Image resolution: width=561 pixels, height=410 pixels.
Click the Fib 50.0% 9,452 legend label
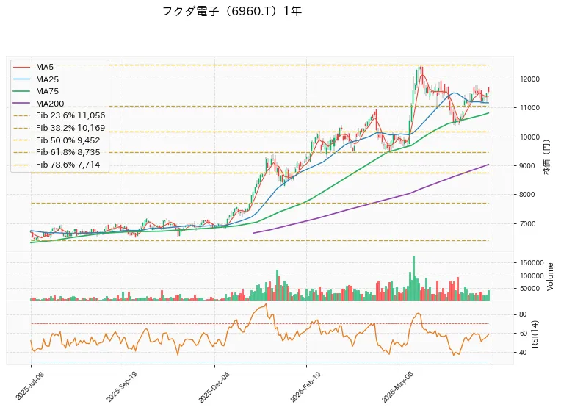click(68, 140)
